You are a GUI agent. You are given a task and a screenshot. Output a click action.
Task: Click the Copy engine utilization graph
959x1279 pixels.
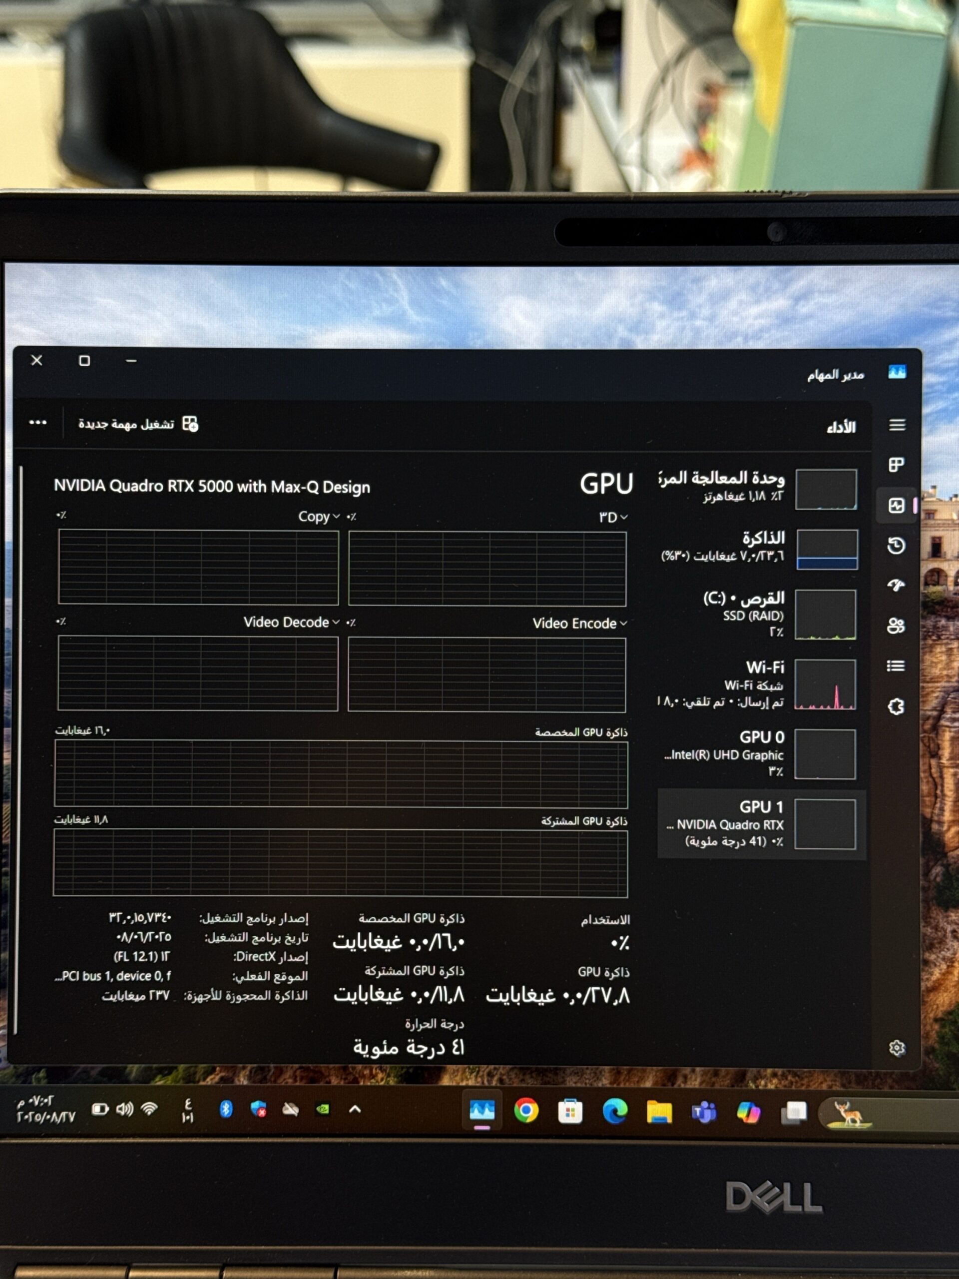pyautogui.click(x=198, y=567)
